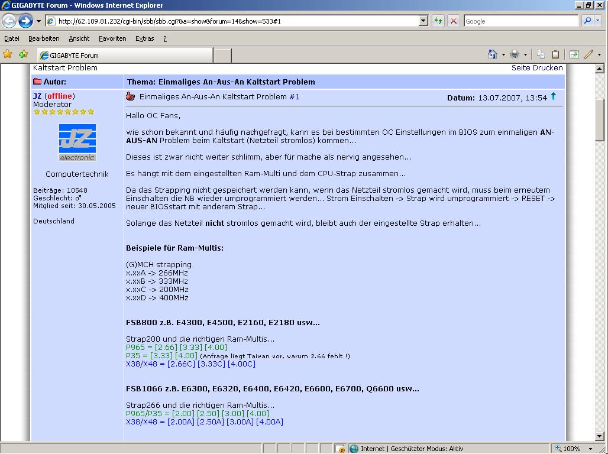Expand the dropdown next to the pencil icon

pyautogui.click(x=599, y=54)
